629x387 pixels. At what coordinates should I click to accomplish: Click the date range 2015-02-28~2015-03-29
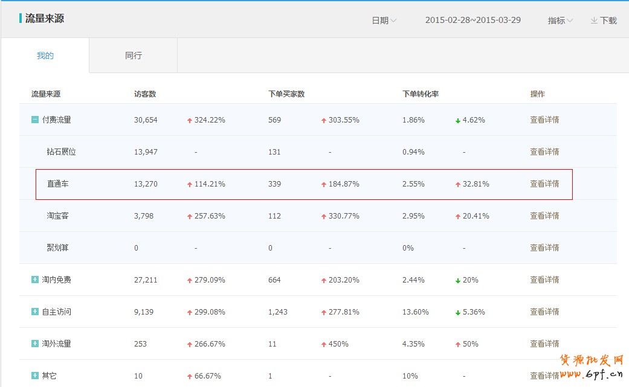(473, 21)
